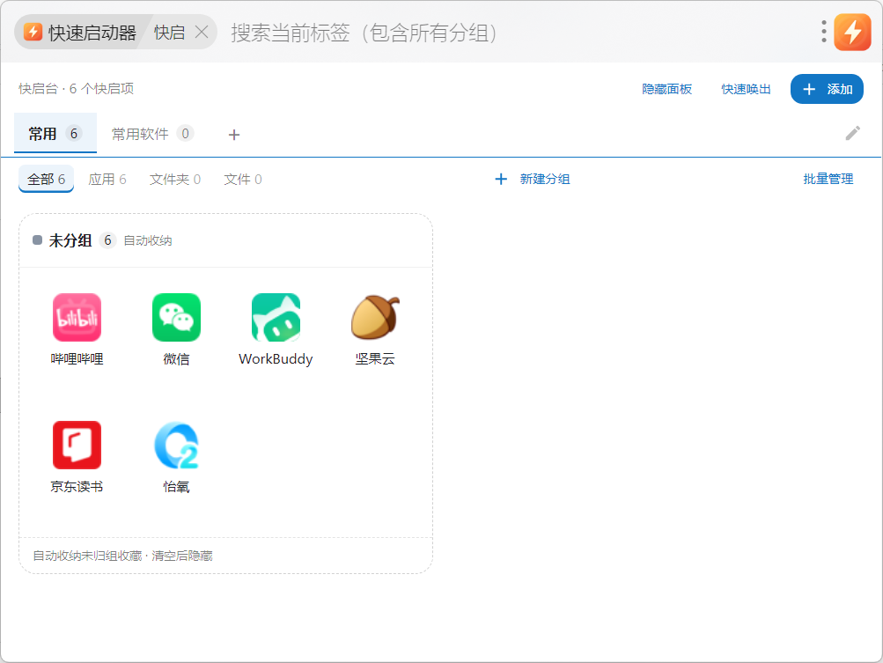Screen dimensions: 883x663
Task: Filter by 应用 6
Action: (x=107, y=179)
